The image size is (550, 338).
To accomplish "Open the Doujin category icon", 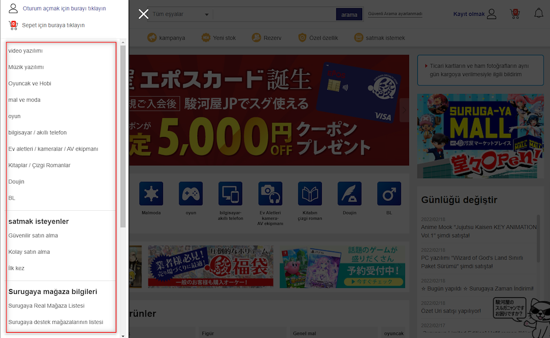I will click(349, 193).
